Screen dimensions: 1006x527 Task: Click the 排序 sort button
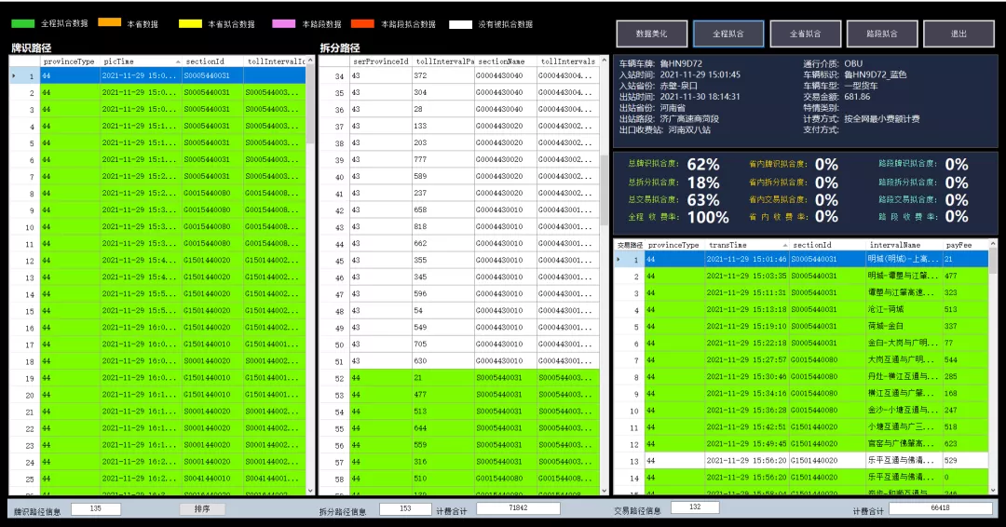pyautogui.click(x=202, y=509)
